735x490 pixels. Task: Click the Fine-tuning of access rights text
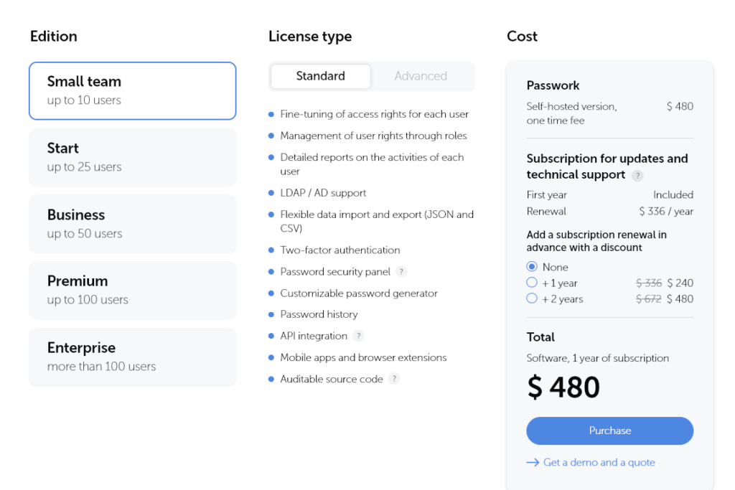coord(374,114)
